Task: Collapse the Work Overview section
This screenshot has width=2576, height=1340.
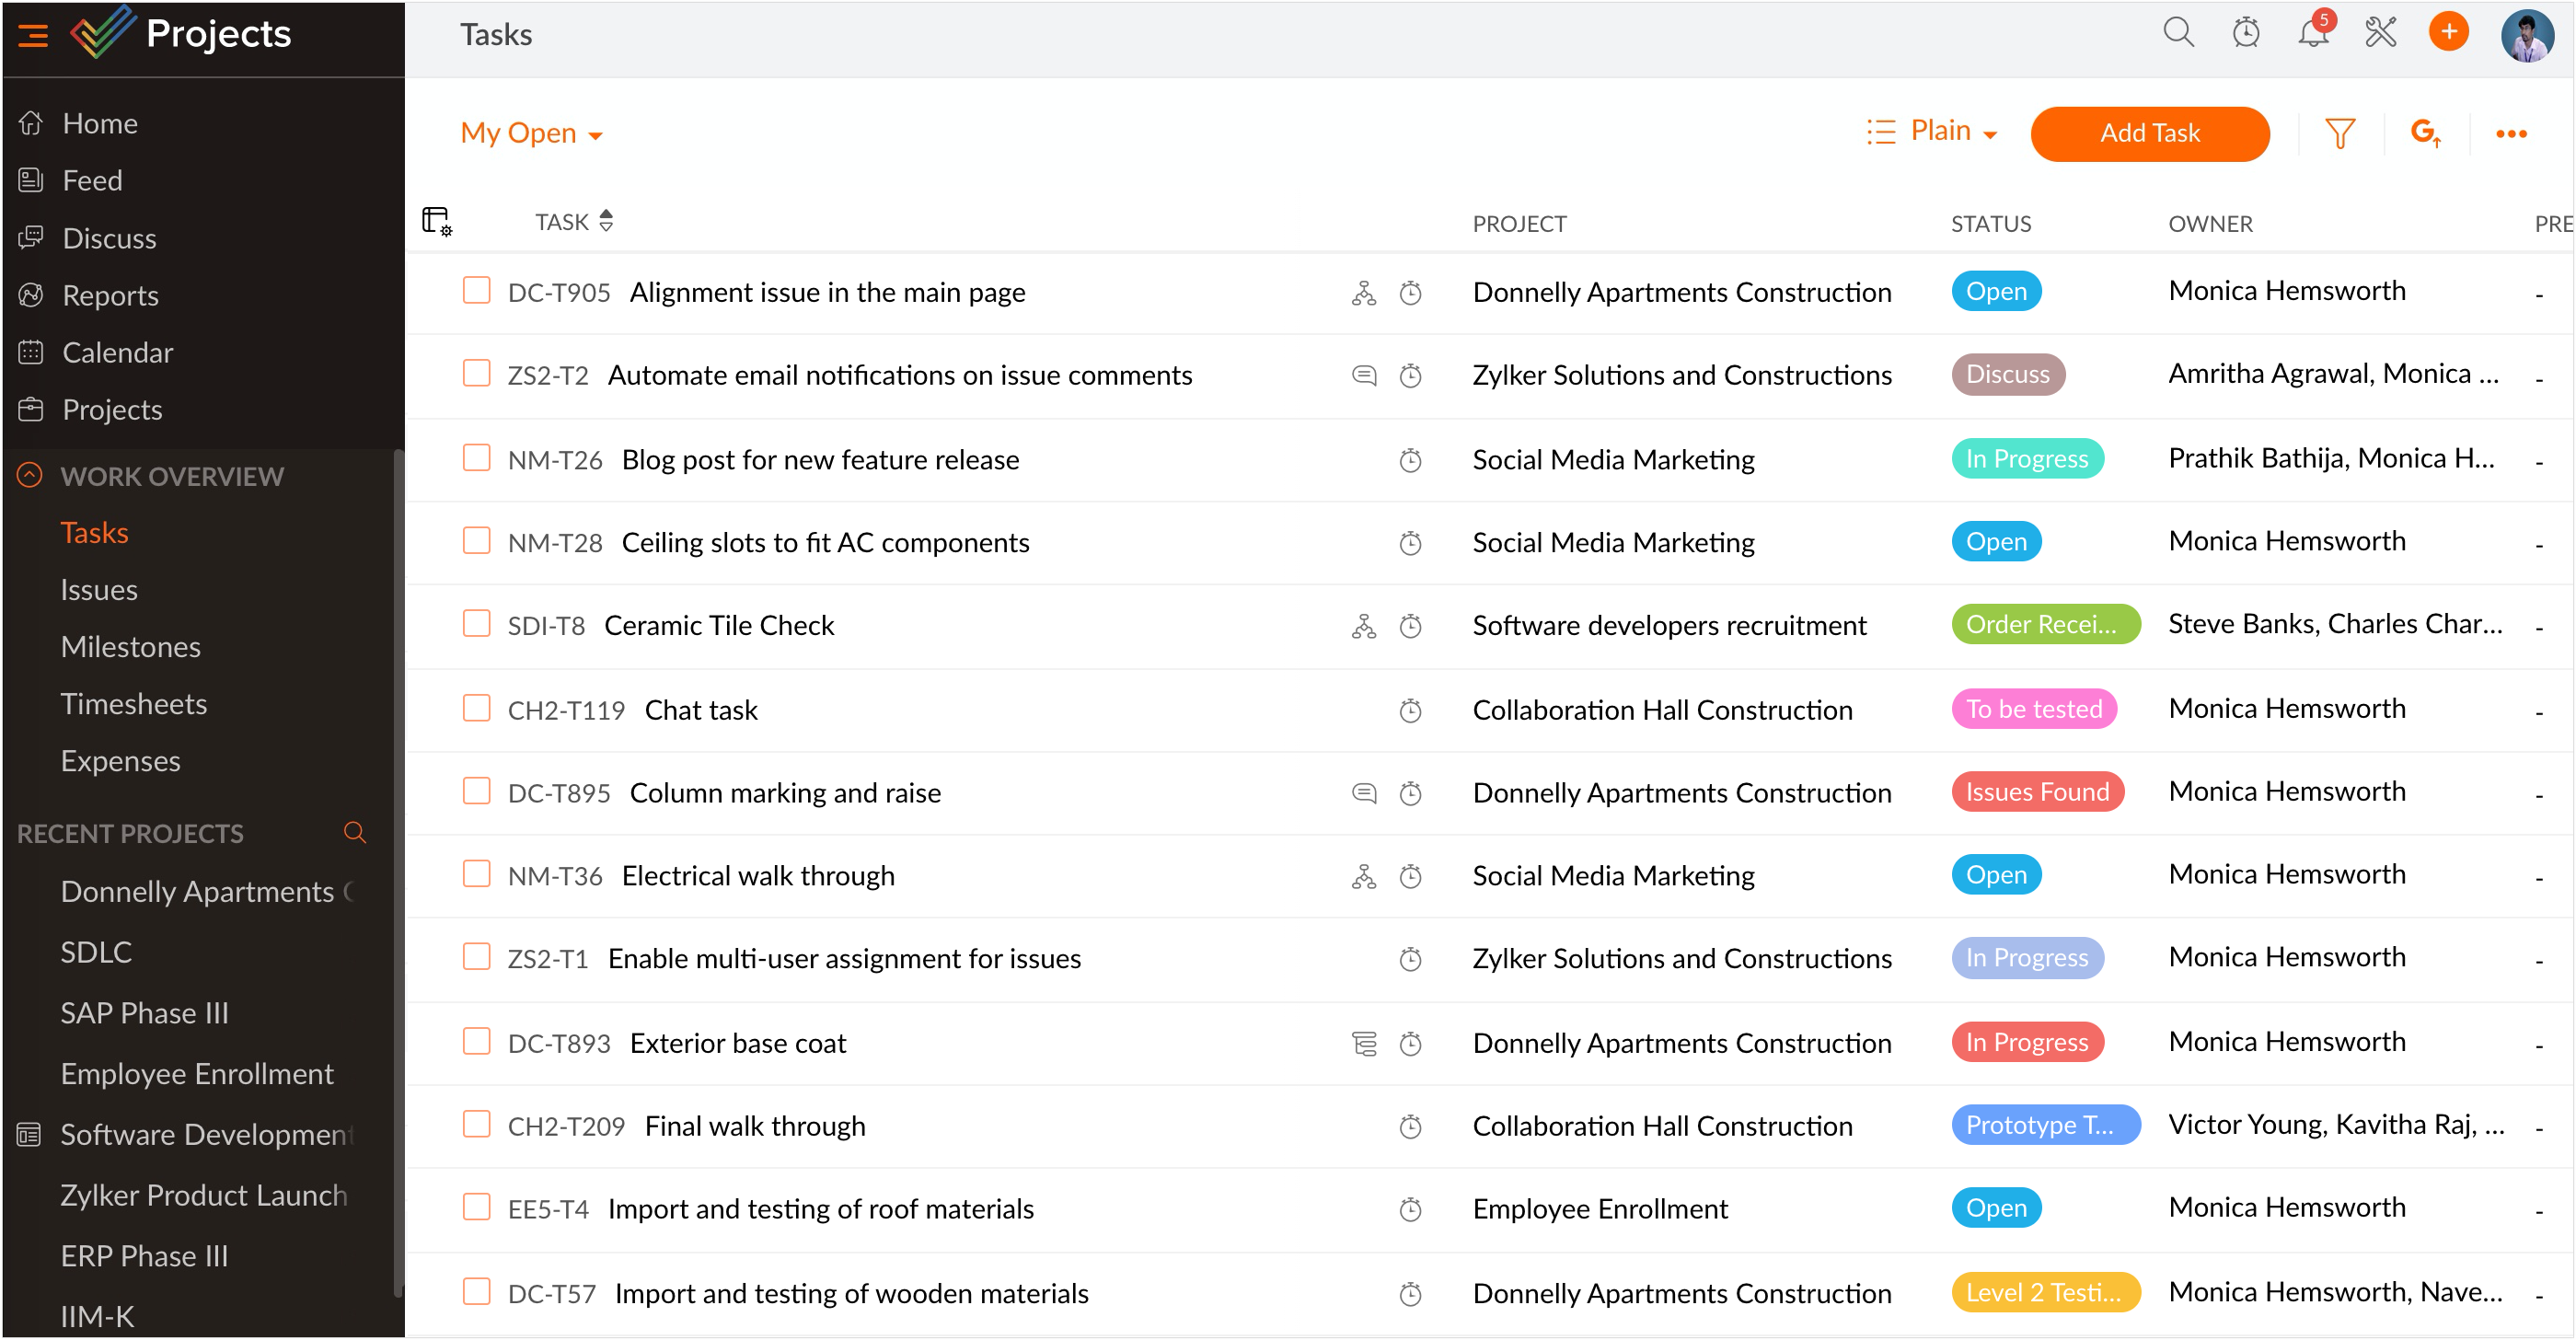Action: pyautogui.click(x=30, y=475)
